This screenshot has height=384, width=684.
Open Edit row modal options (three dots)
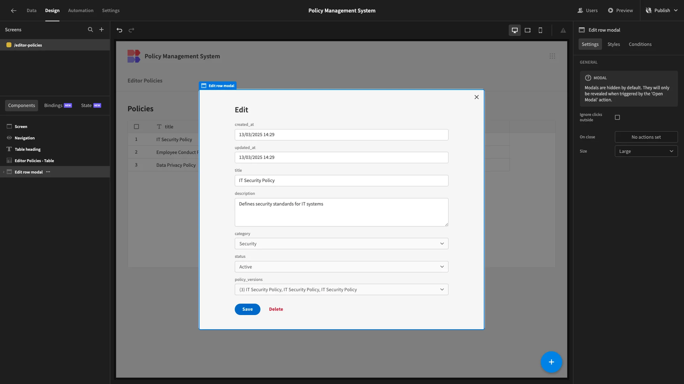(x=48, y=172)
